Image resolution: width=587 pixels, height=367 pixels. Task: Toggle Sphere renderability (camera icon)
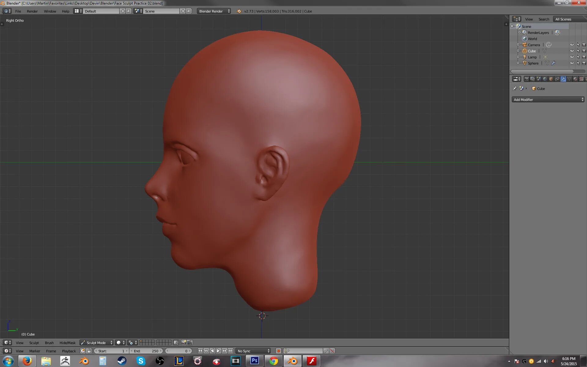click(584, 63)
